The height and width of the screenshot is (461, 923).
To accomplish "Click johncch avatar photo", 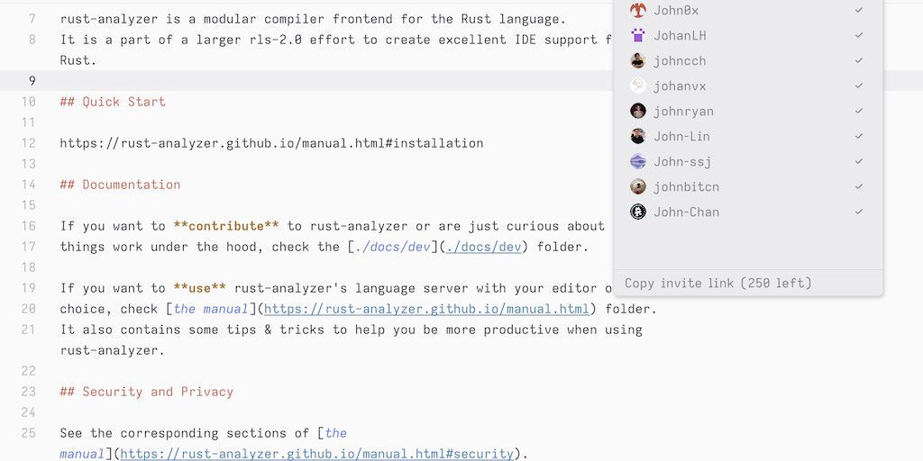I will point(637,60).
